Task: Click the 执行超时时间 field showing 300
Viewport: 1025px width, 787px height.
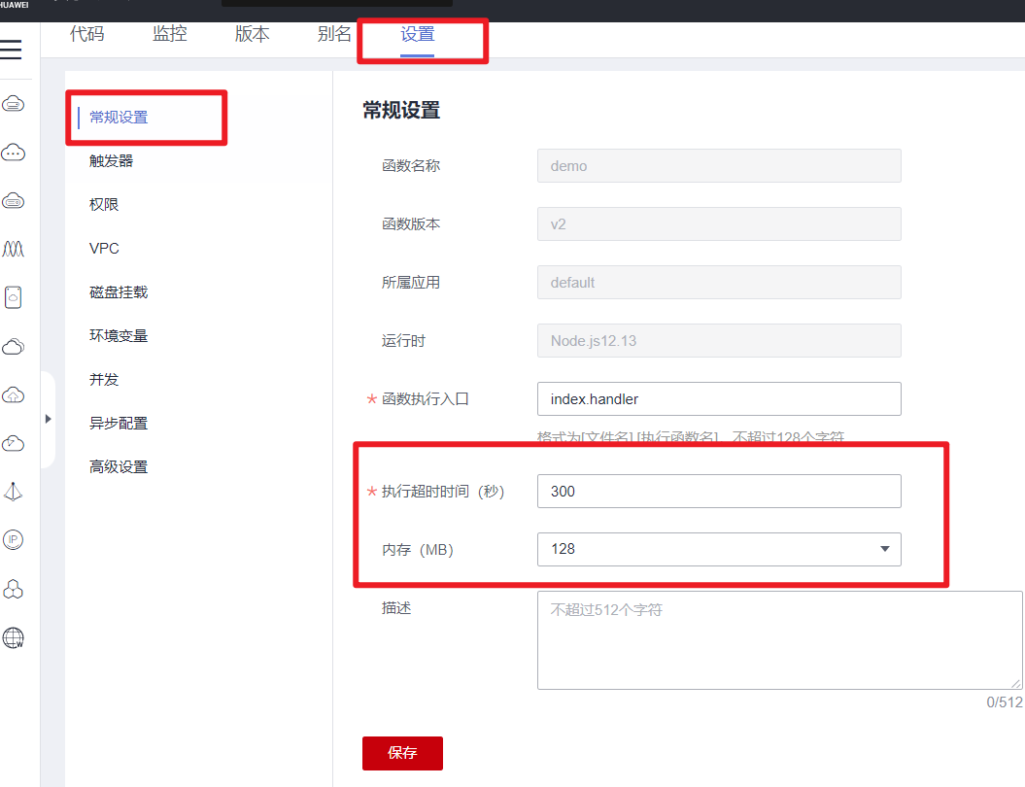Action: tap(719, 491)
